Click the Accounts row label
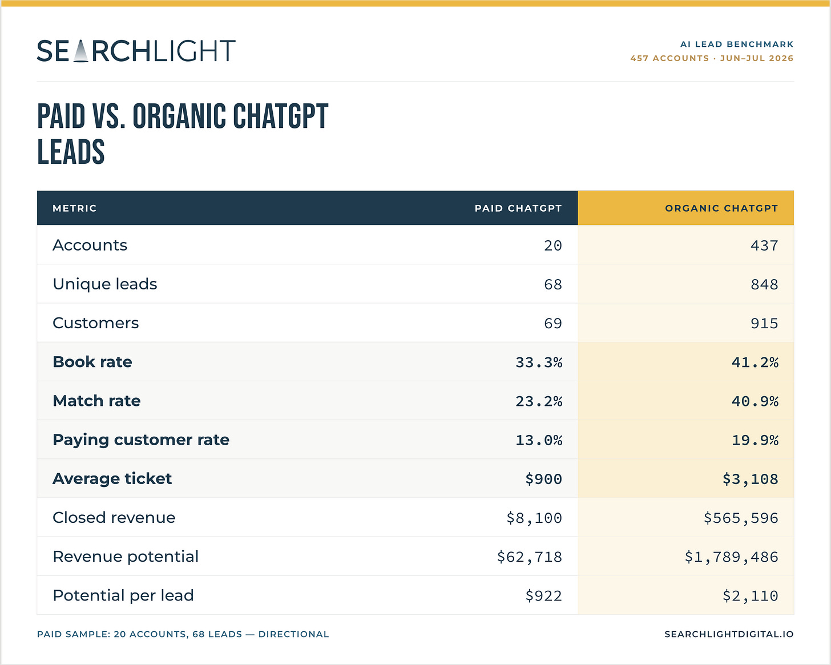The height and width of the screenshot is (665, 831). [x=90, y=245]
